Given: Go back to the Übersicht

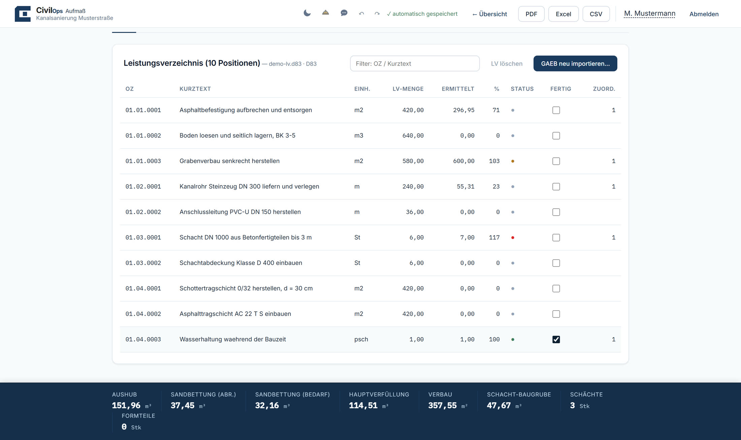Looking at the screenshot, I should tap(489, 14).
